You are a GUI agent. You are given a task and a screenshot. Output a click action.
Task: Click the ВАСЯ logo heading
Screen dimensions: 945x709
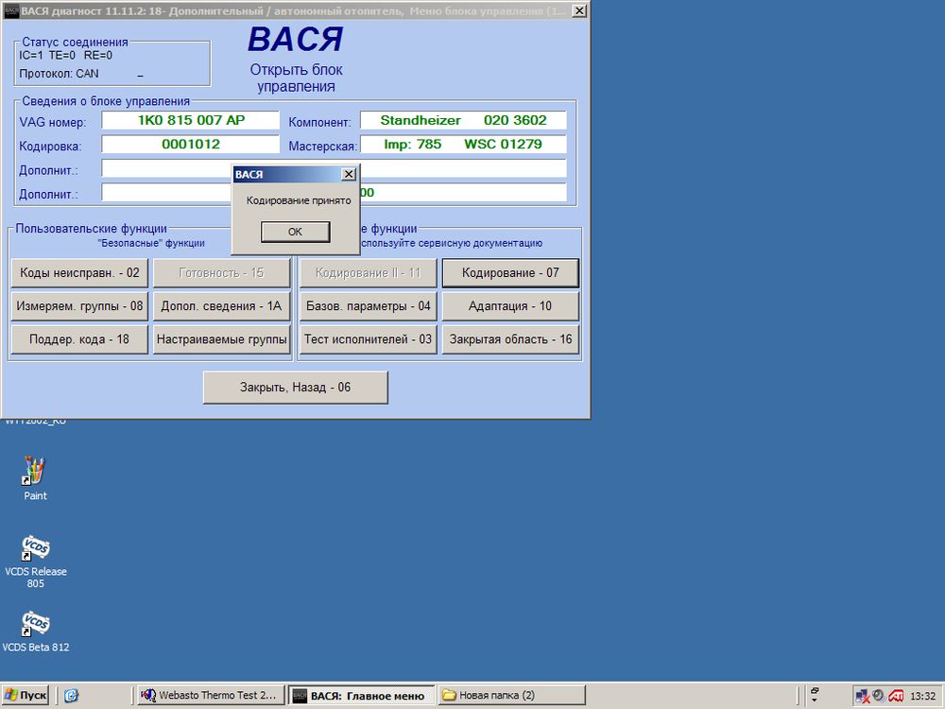pos(295,39)
